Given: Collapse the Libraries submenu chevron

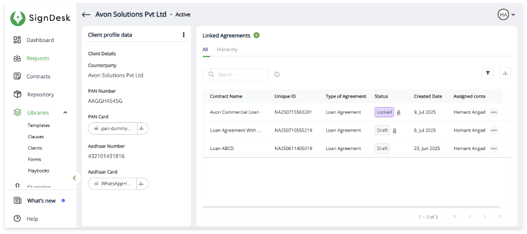Looking at the screenshot, I should (65, 113).
